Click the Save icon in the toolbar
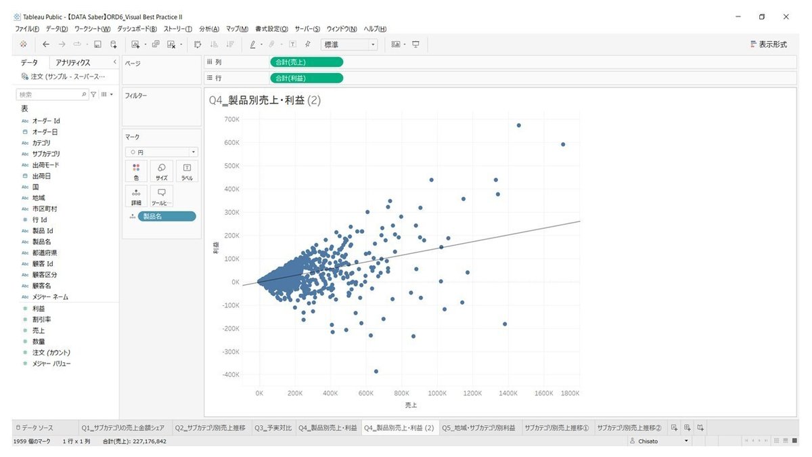 (x=97, y=44)
